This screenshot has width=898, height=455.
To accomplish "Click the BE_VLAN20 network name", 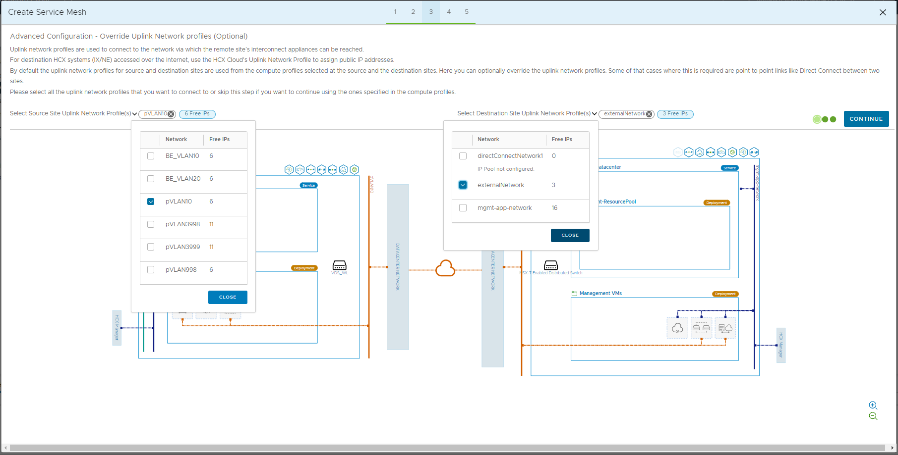I will tap(183, 179).
